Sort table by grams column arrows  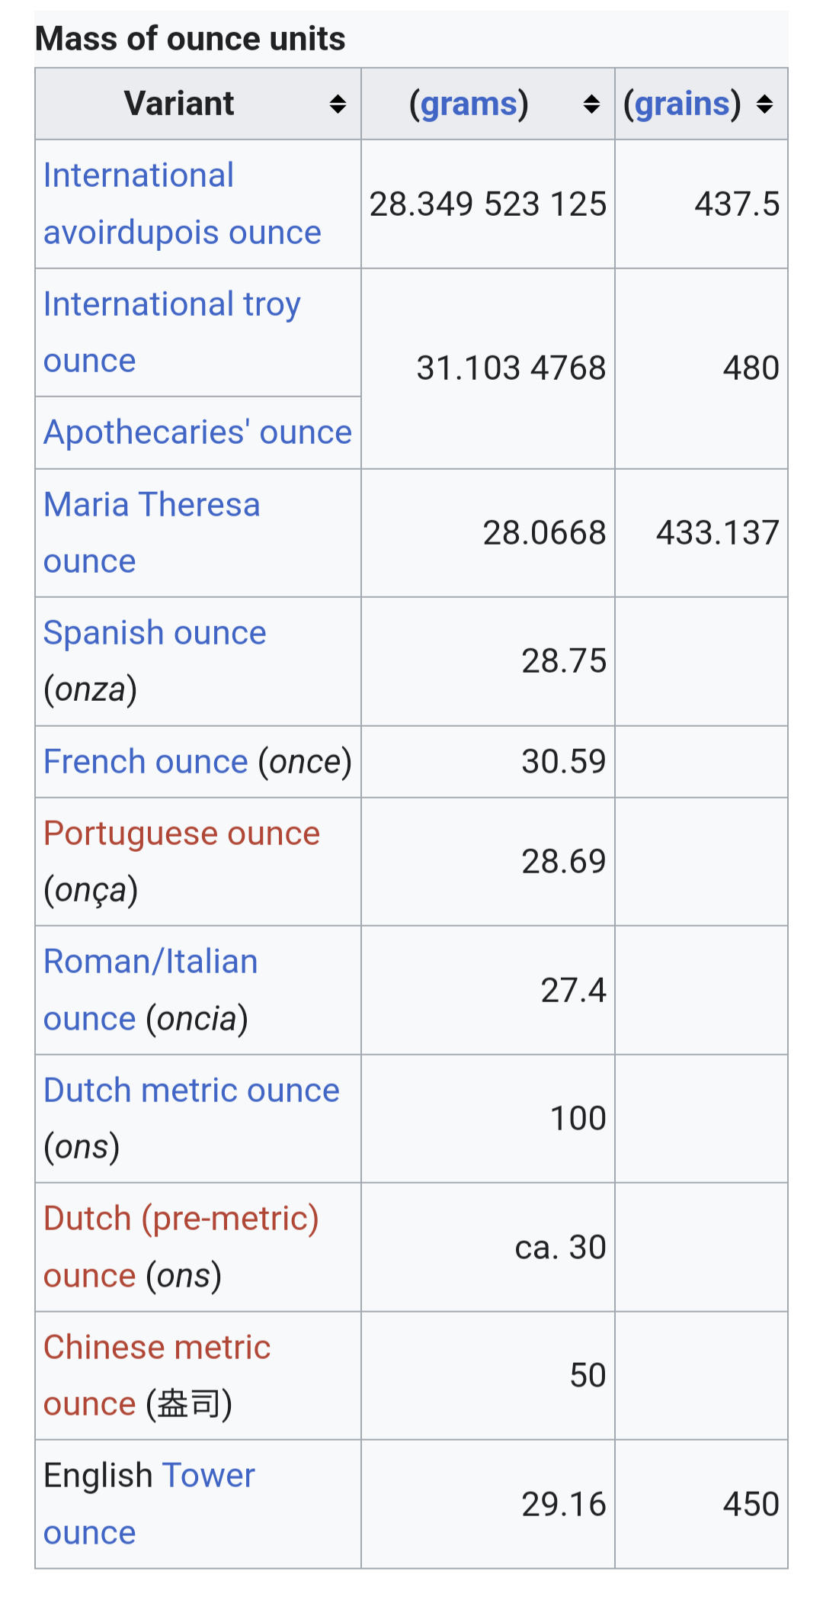point(591,104)
